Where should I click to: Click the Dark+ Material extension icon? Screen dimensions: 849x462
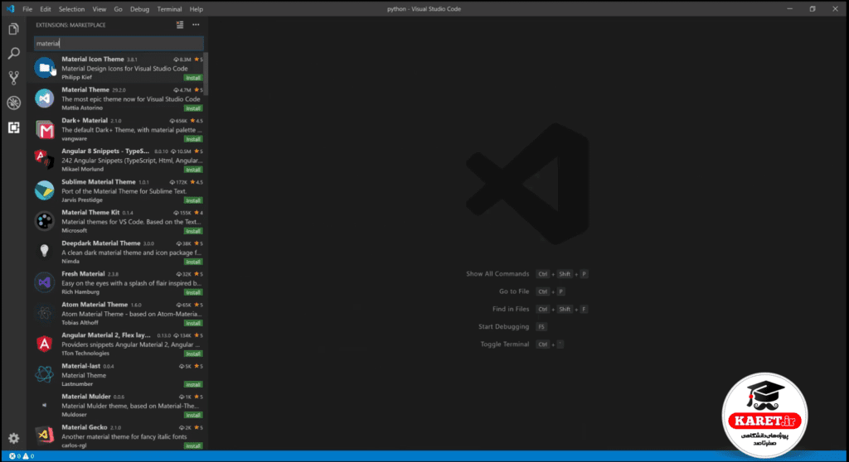point(45,129)
